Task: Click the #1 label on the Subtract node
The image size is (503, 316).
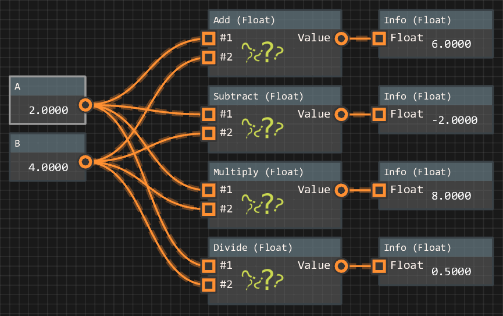Action: (x=226, y=113)
